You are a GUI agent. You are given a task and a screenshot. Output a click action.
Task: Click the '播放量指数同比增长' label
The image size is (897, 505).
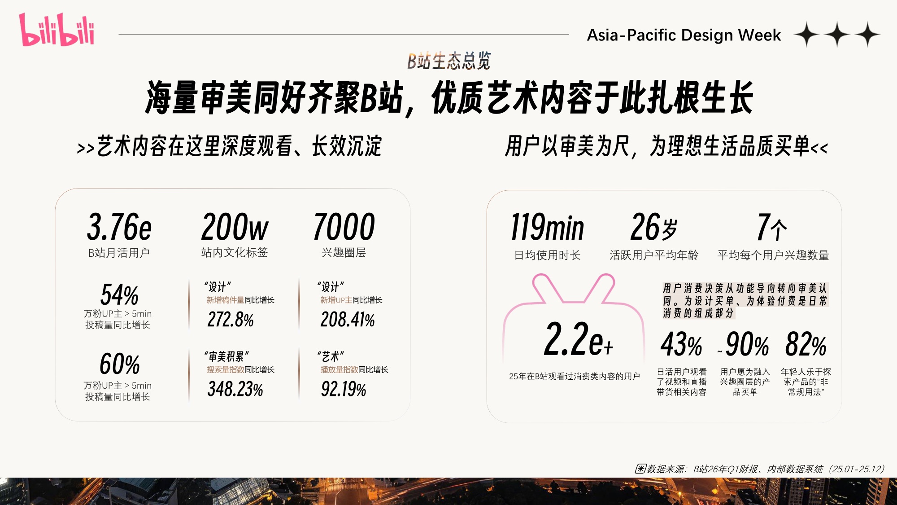click(x=354, y=369)
